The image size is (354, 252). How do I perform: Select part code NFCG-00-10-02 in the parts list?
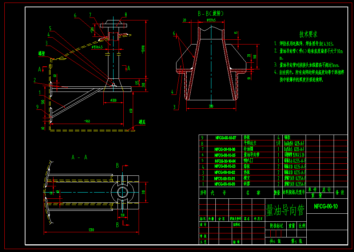[224, 172]
